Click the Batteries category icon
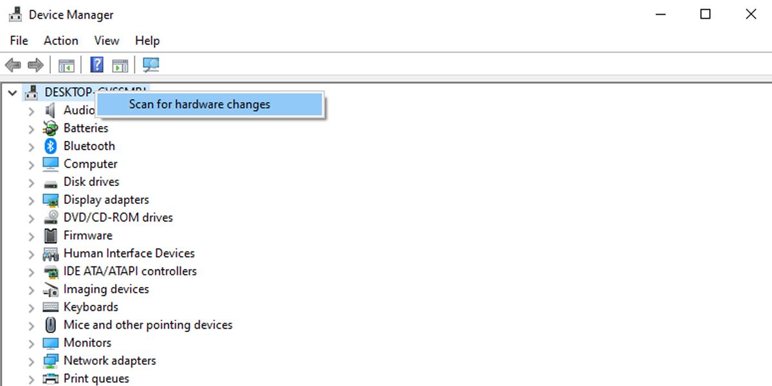The width and height of the screenshot is (772, 386). tap(50, 127)
